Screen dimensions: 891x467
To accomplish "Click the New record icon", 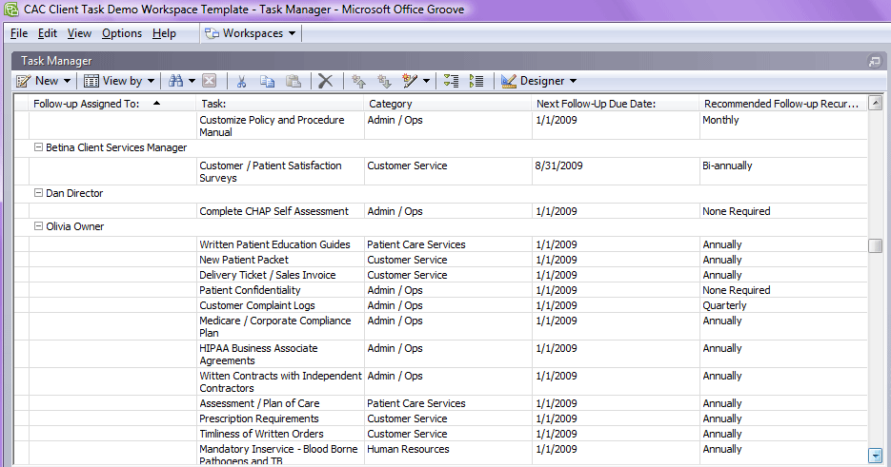I will coord(23,81).
